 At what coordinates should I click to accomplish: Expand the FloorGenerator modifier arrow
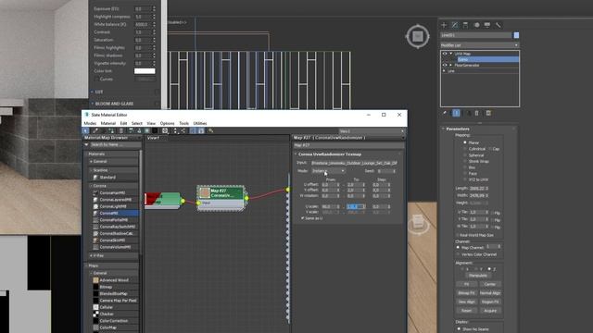pos(451,65)
